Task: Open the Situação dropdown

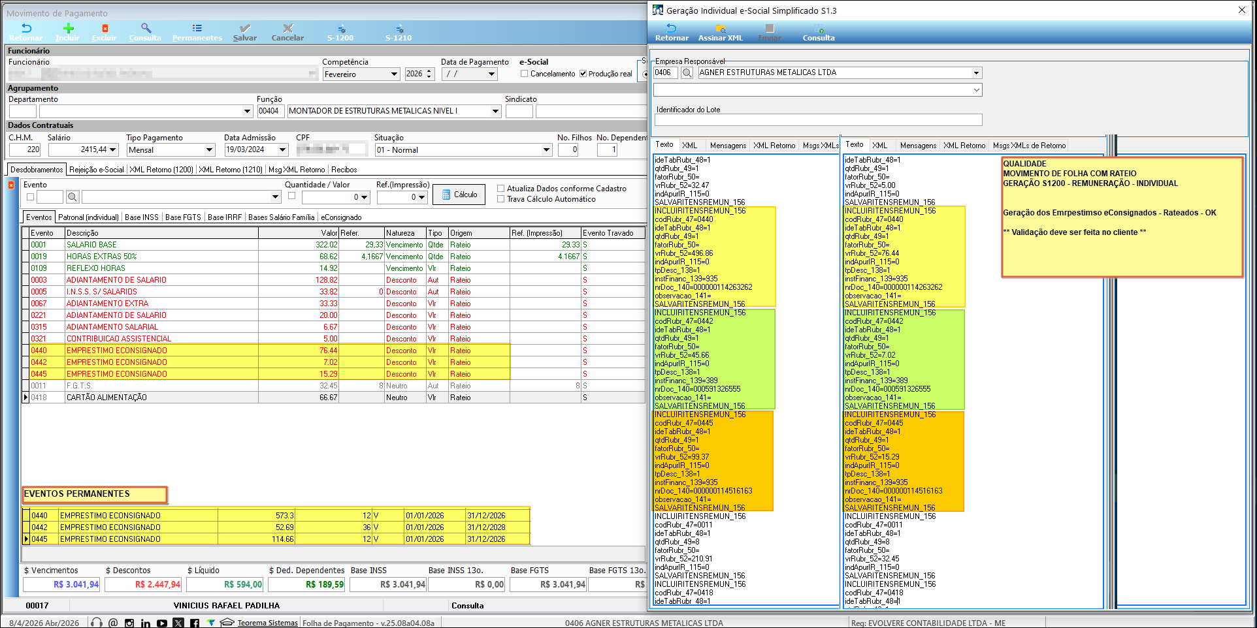Action: pyautogui.click(x=546, y=150)
